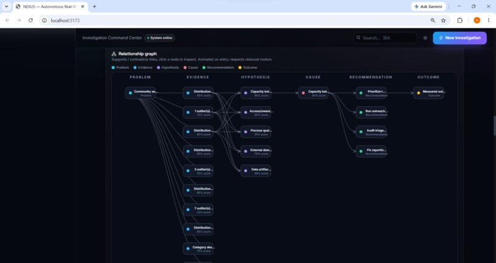Open the Run outreach... recommendation node
Screen dimensions: 496x263
pos(371,112)
